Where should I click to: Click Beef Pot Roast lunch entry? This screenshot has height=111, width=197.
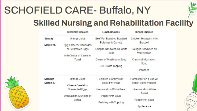click(x=111, y=40)
